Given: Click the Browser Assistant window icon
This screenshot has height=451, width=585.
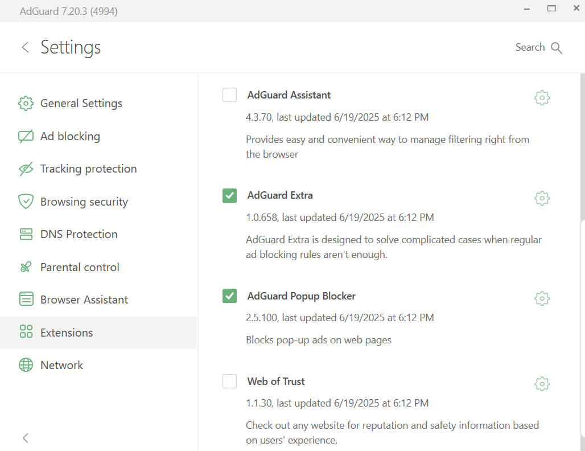Looking at the screenshot, I should (26, 300).
